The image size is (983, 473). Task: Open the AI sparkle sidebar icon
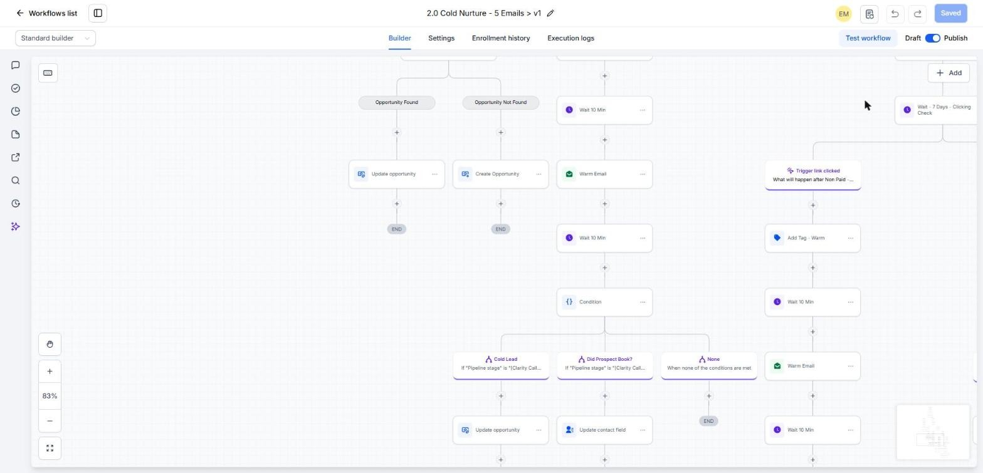tap(16, 226)
